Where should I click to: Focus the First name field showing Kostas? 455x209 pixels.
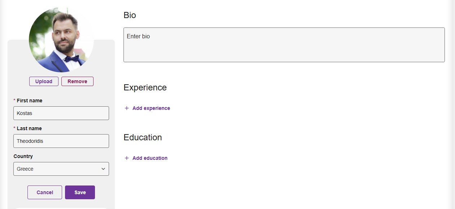61,113
